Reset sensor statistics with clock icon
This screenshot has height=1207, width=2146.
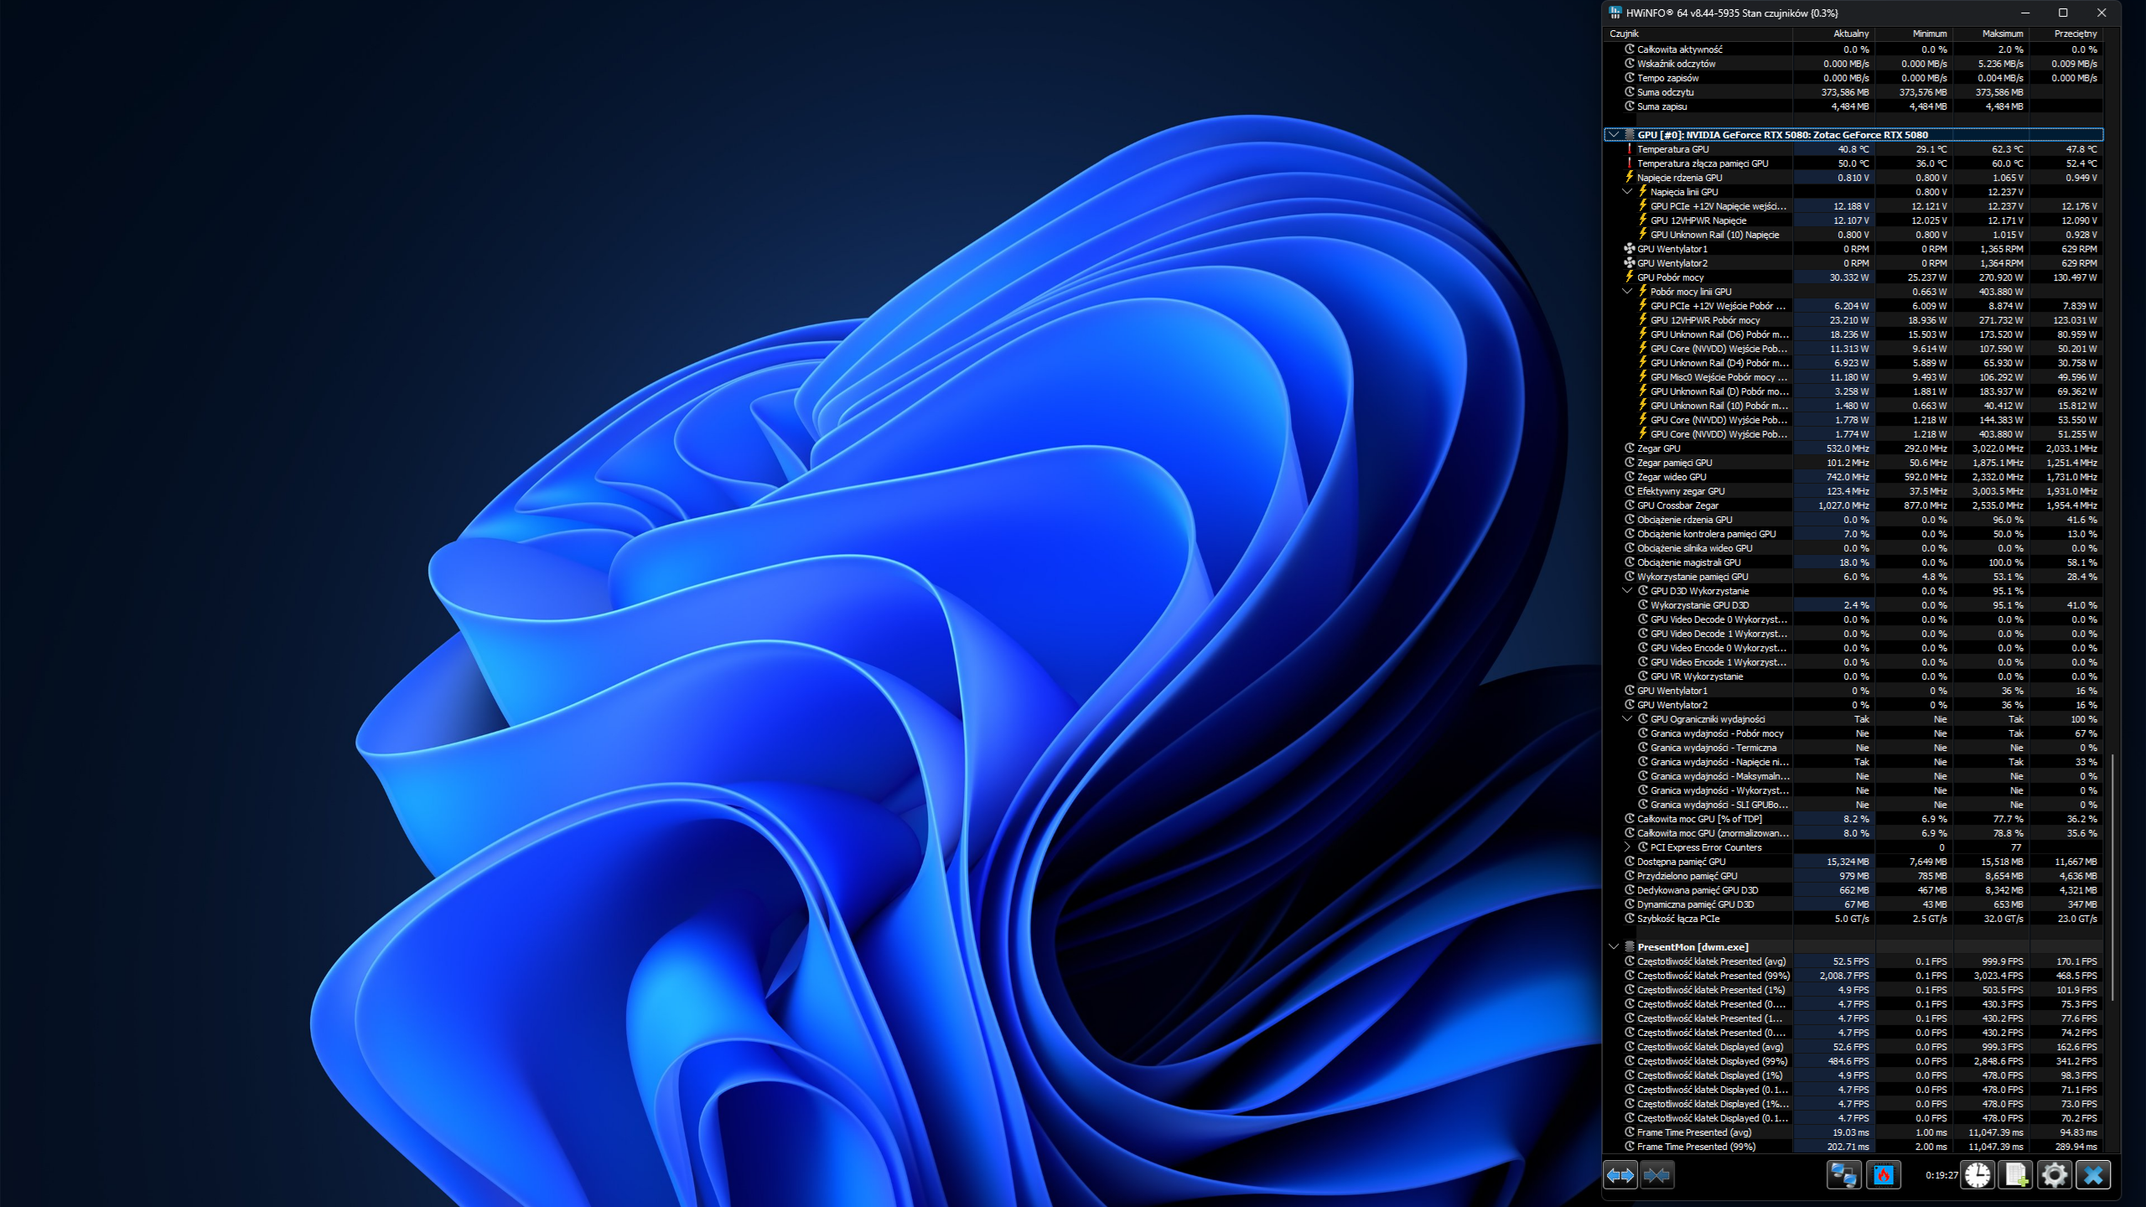[x=1978, y=1175]
